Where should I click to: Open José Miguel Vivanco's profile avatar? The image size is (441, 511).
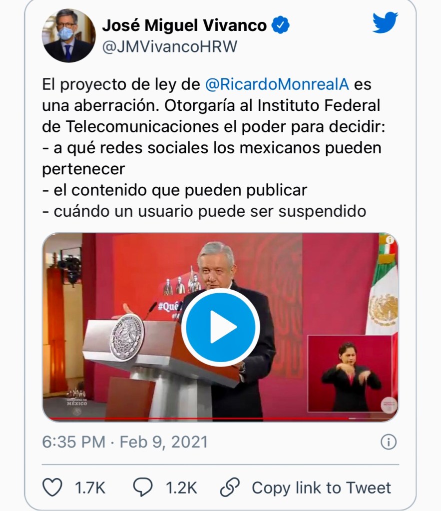pos(69,35)
